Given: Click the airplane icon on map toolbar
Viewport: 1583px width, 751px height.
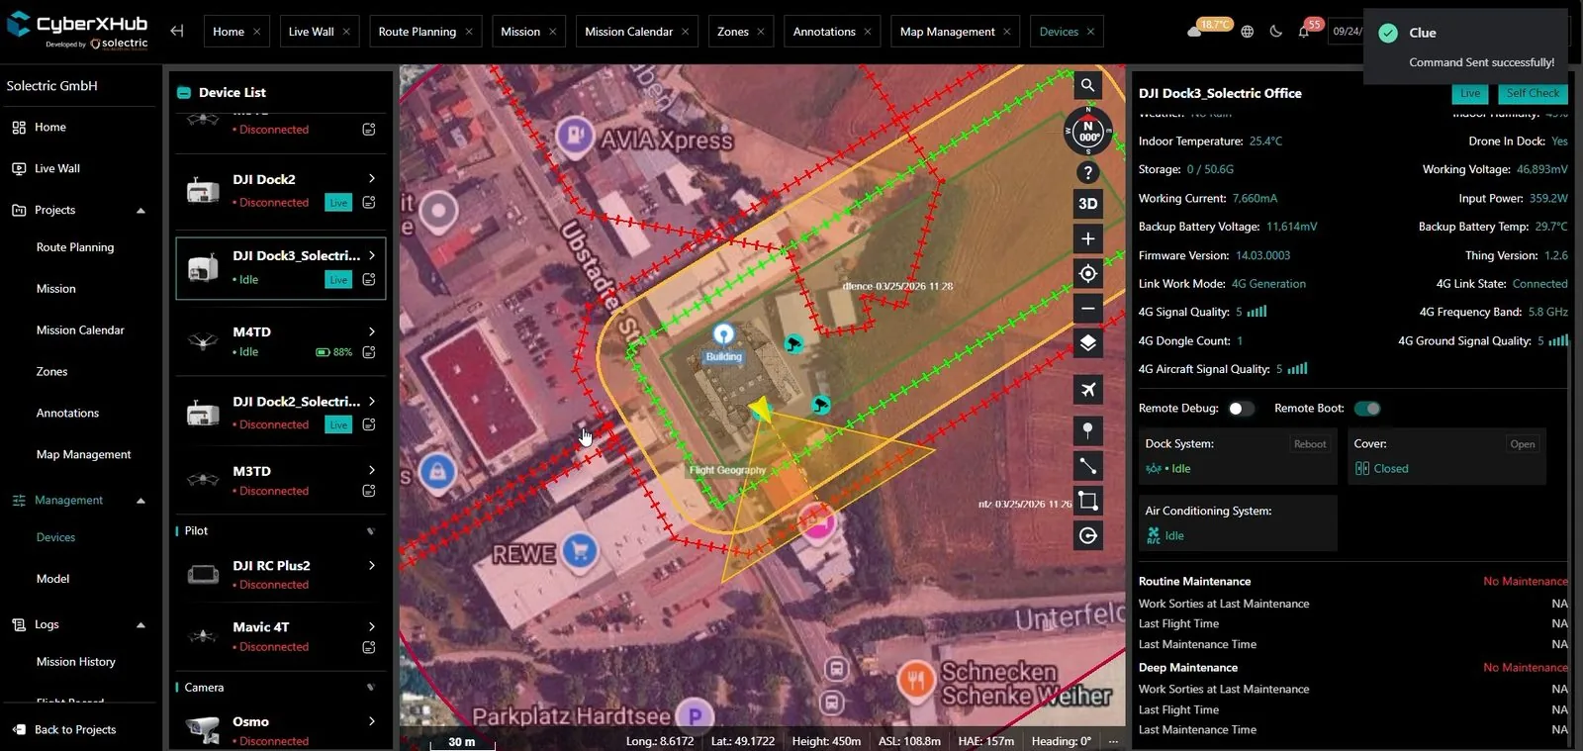Looking at the screenshot, I should coord(1087,390).
